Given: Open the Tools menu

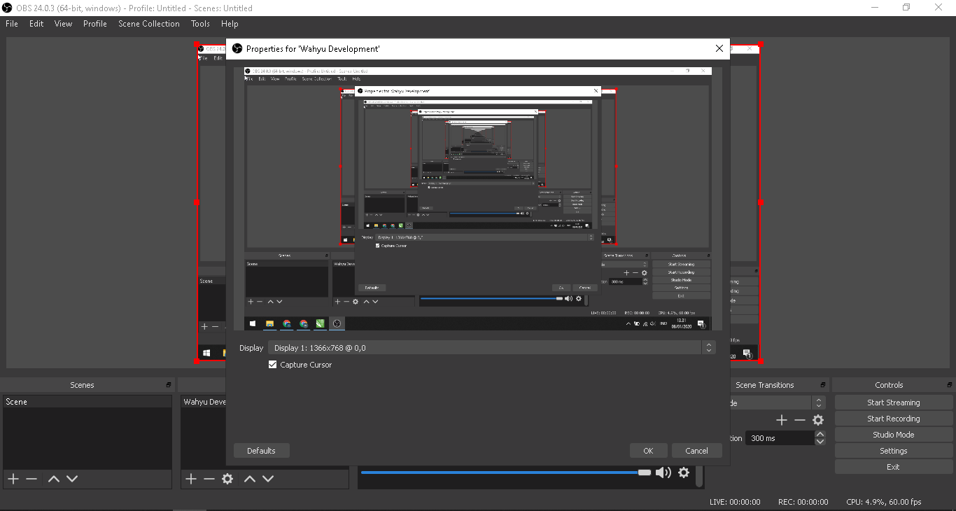Looking at the screenshot, I should (200, 24).
